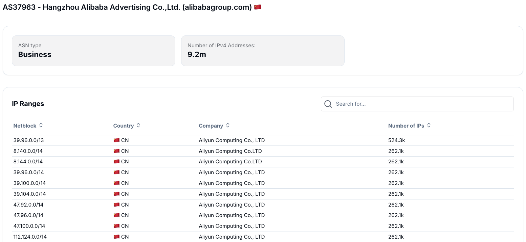Open netblock 112.124.0.0/14
Viewport: 526px width, 242px height.
(30, 237)
